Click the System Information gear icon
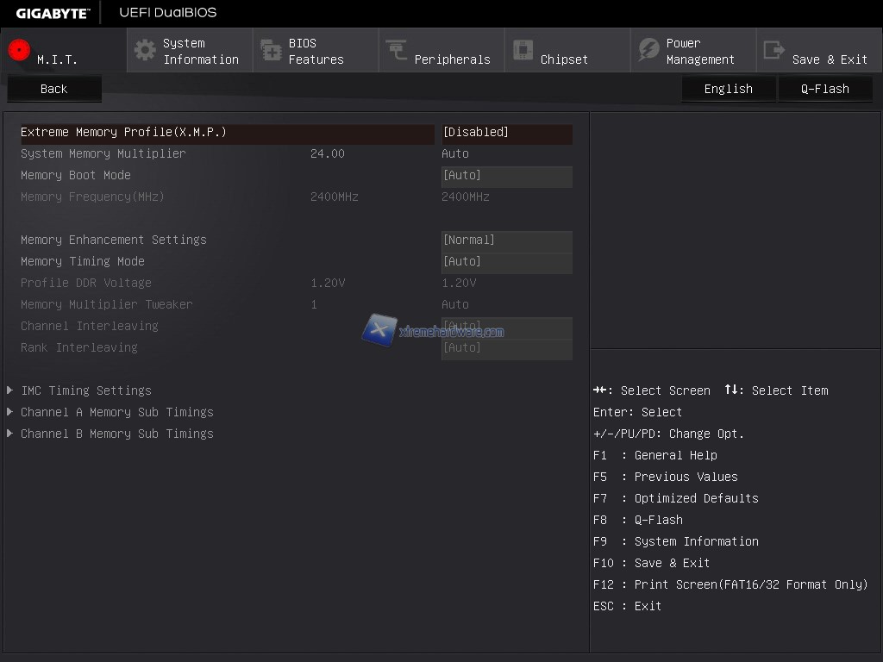Screen dimensions: 883x662 point(145,50)
